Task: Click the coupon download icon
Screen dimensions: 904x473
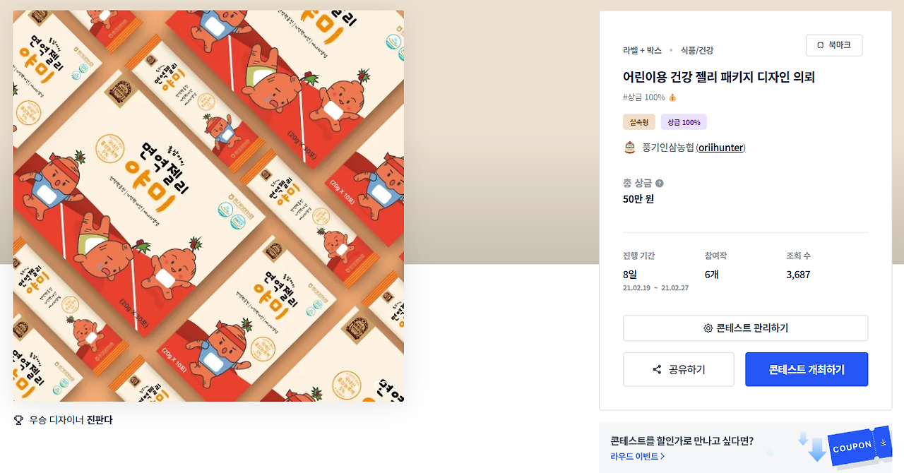Action: [883, 443]
